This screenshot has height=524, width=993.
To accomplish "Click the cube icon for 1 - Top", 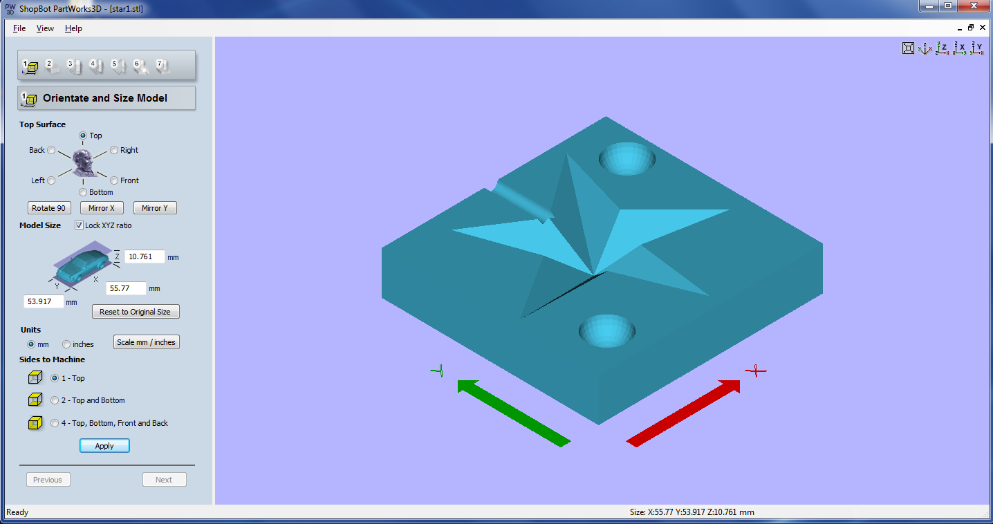I will pos(35,378).
